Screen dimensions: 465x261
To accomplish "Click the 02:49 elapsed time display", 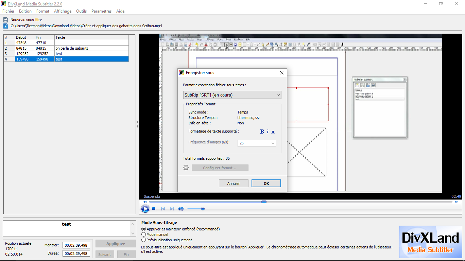I will pos(456,196).
